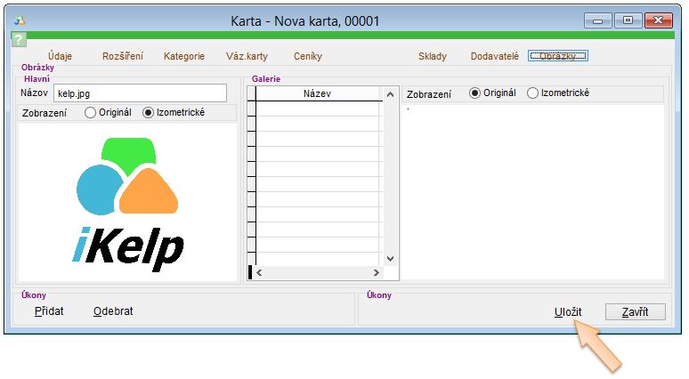Choose Originál display in gallery panel

[475, 93]
